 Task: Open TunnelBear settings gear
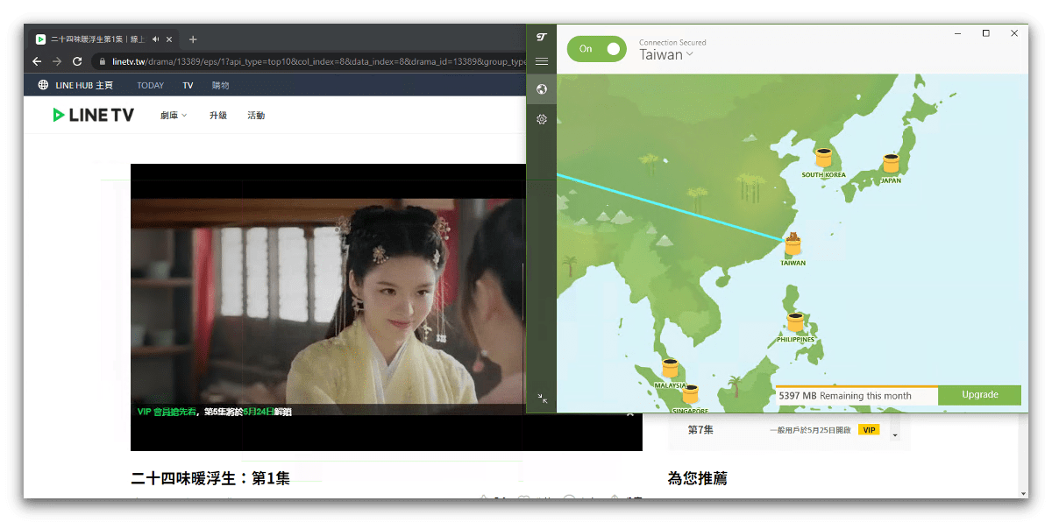(x=542, y=119)
